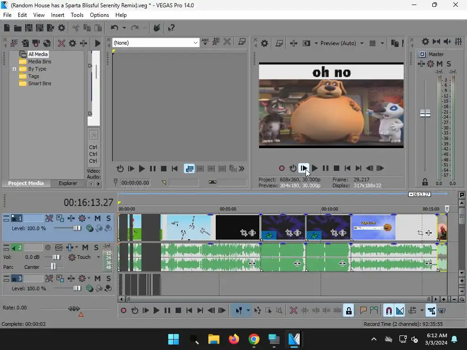467x350 pixels.
Task: Open a project with folder icon
Action: click(18, 28)
